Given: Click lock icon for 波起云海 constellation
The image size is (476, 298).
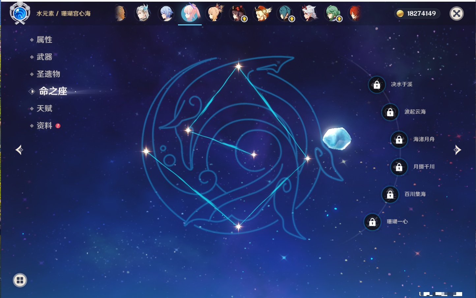Looking at the screenshot, I should click(390, 112).
